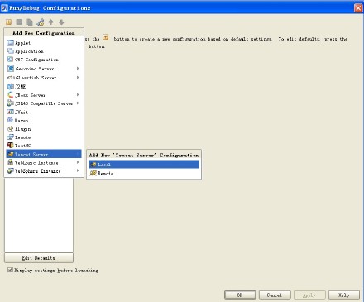Expand the WebLogic Instance submenu arrow
Screen dimensions: 364x302
coord(78,162)
